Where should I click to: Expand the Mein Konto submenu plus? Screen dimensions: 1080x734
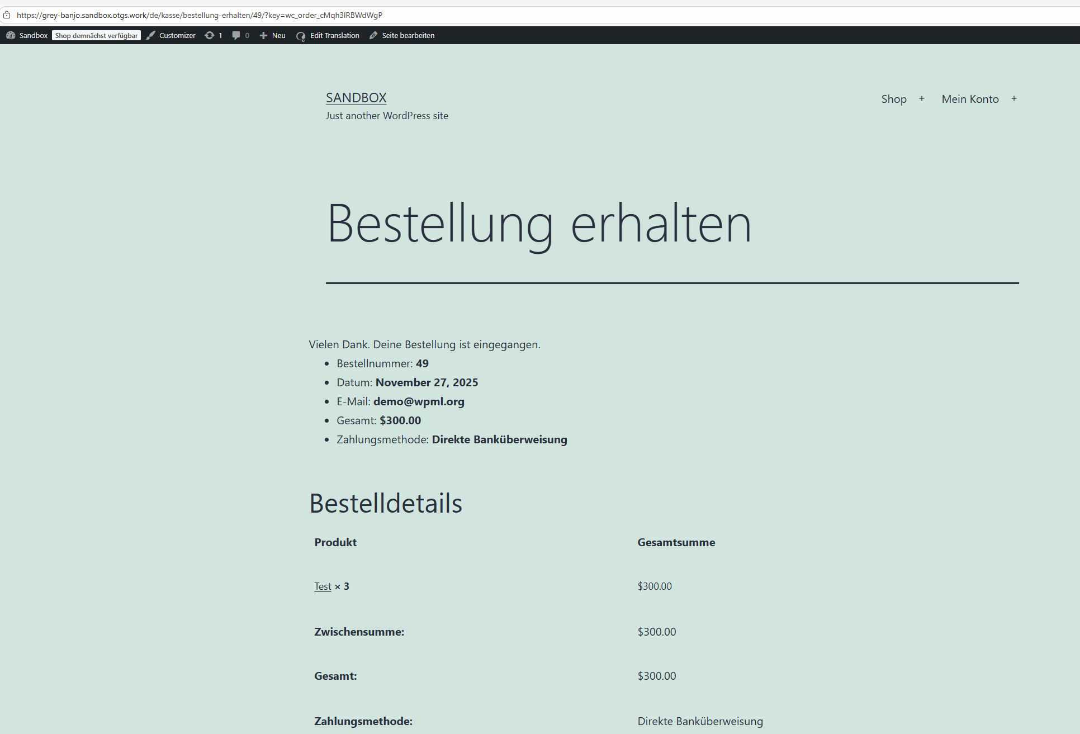point(1013,99)
